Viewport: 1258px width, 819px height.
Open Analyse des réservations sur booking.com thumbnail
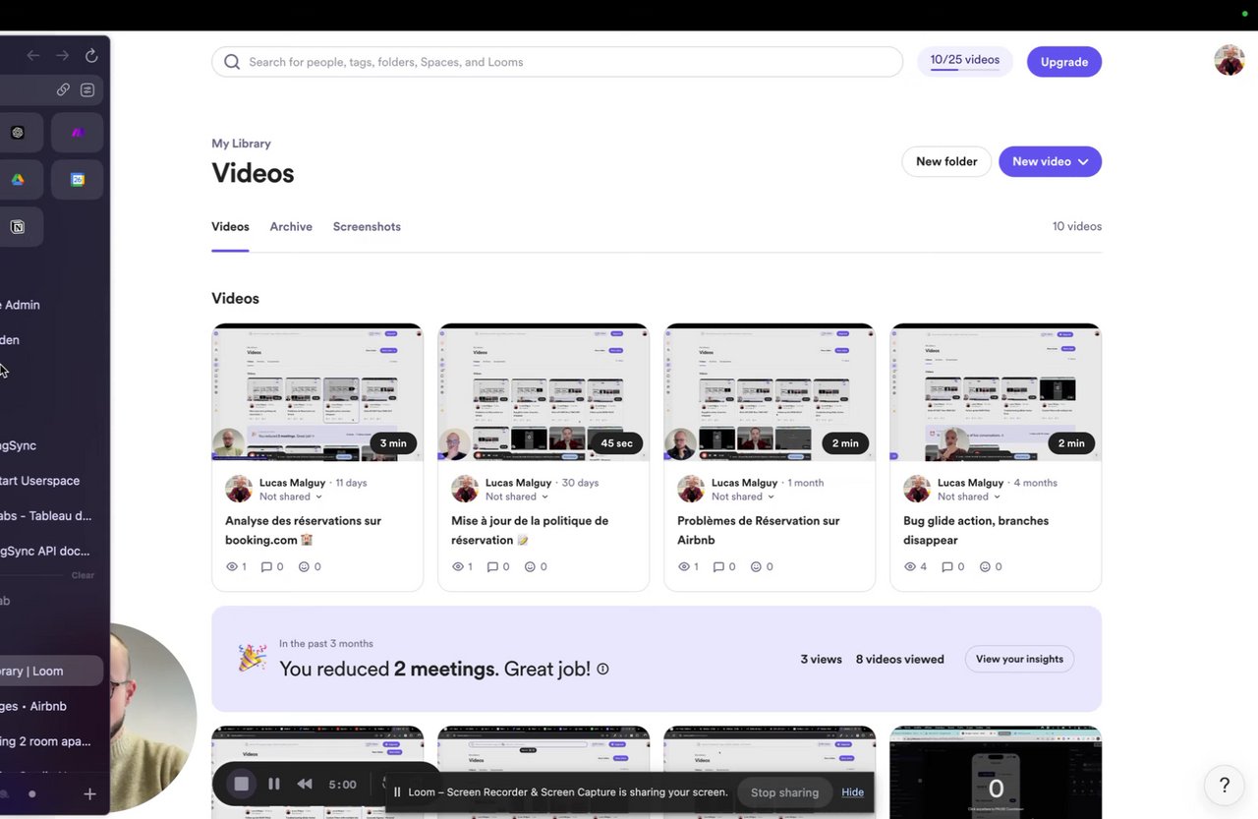[x=317, y=392]
